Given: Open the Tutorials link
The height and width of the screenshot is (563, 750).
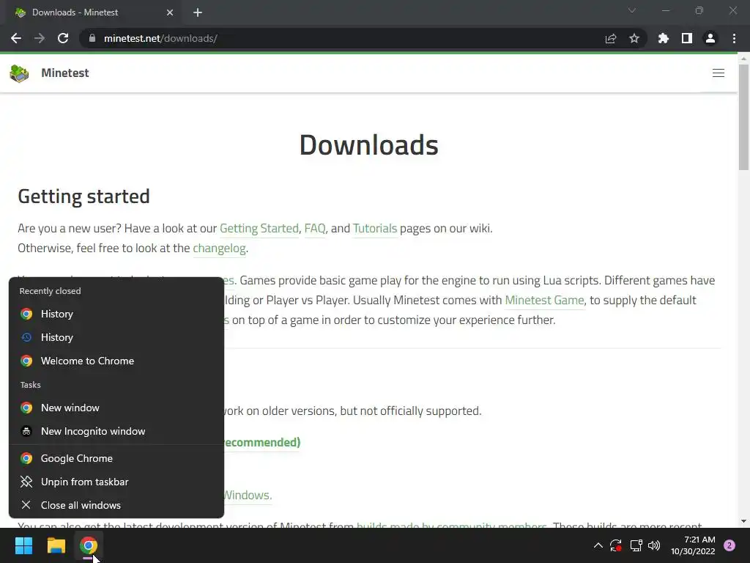Looking at the screenshot, I should [x=375, y=229].
